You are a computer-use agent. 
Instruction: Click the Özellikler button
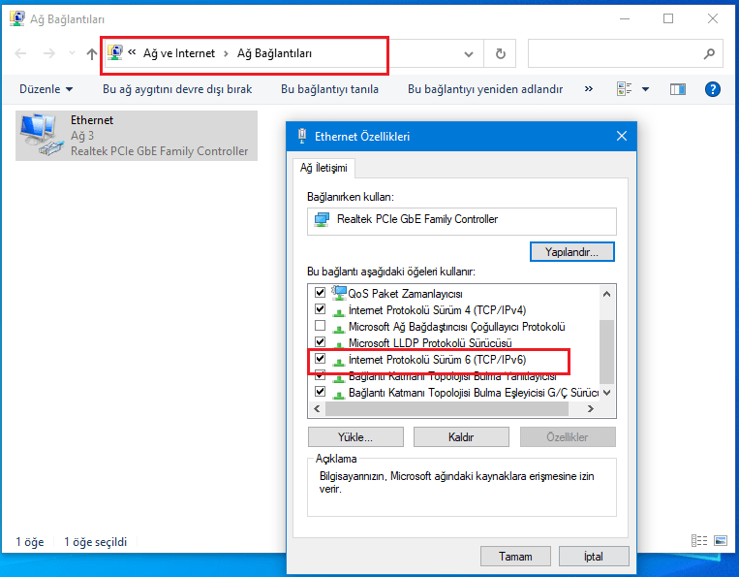coord(568,437)
